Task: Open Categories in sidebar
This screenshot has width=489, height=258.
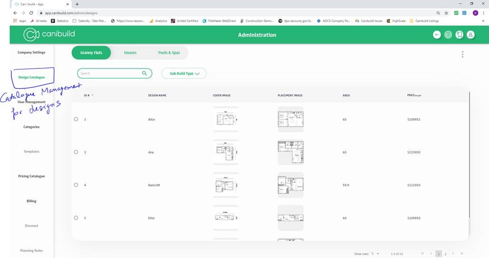Action: [31, 127]
